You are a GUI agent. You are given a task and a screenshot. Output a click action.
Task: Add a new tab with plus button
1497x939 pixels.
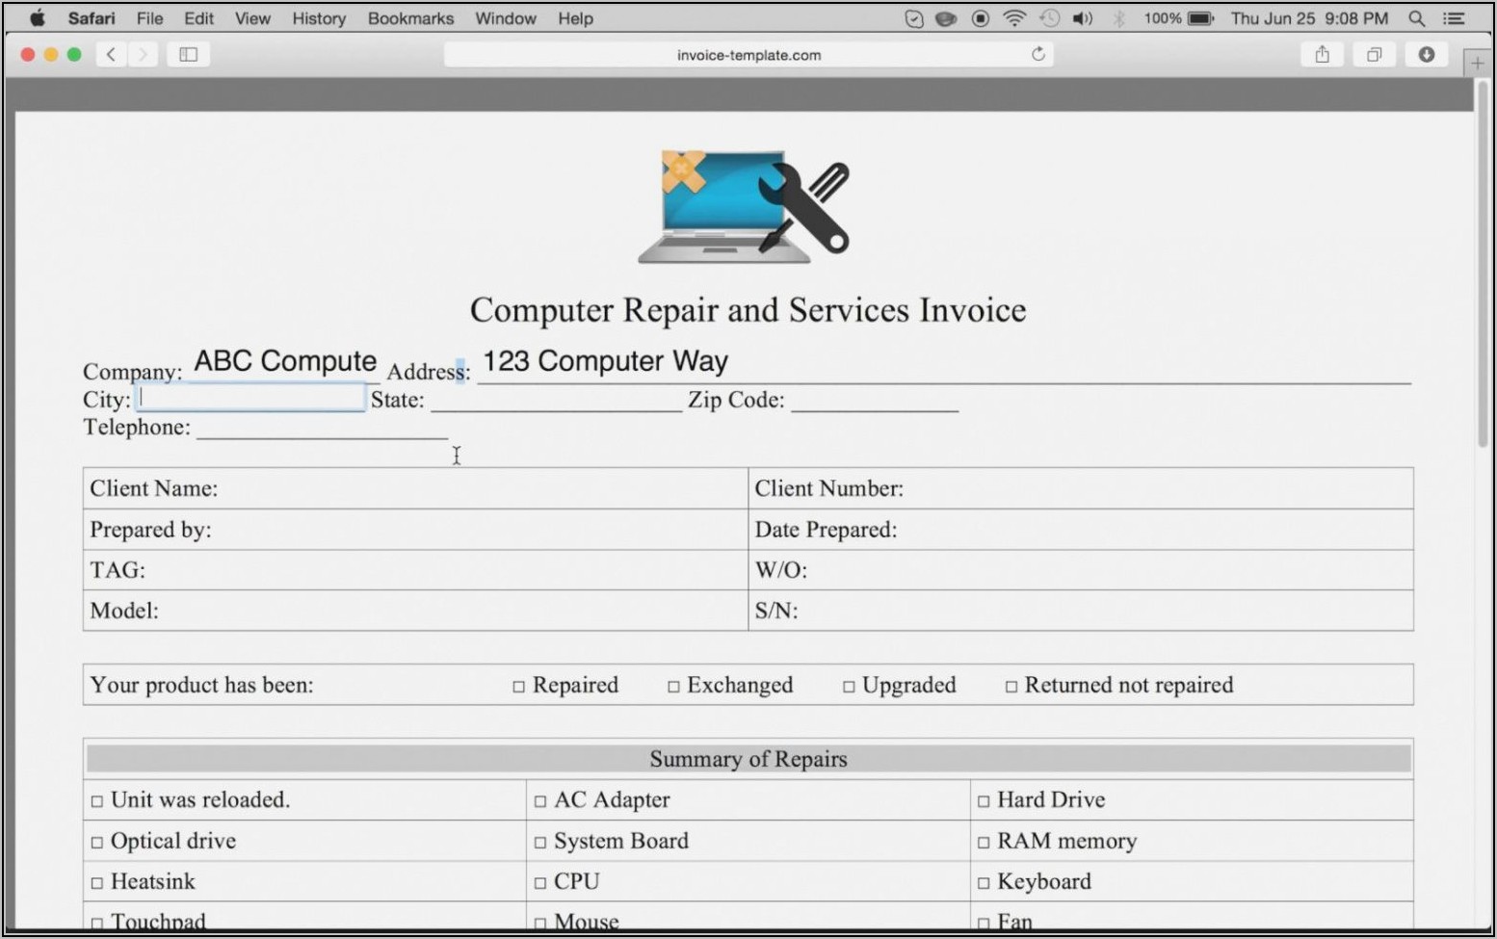[1477, 64]
